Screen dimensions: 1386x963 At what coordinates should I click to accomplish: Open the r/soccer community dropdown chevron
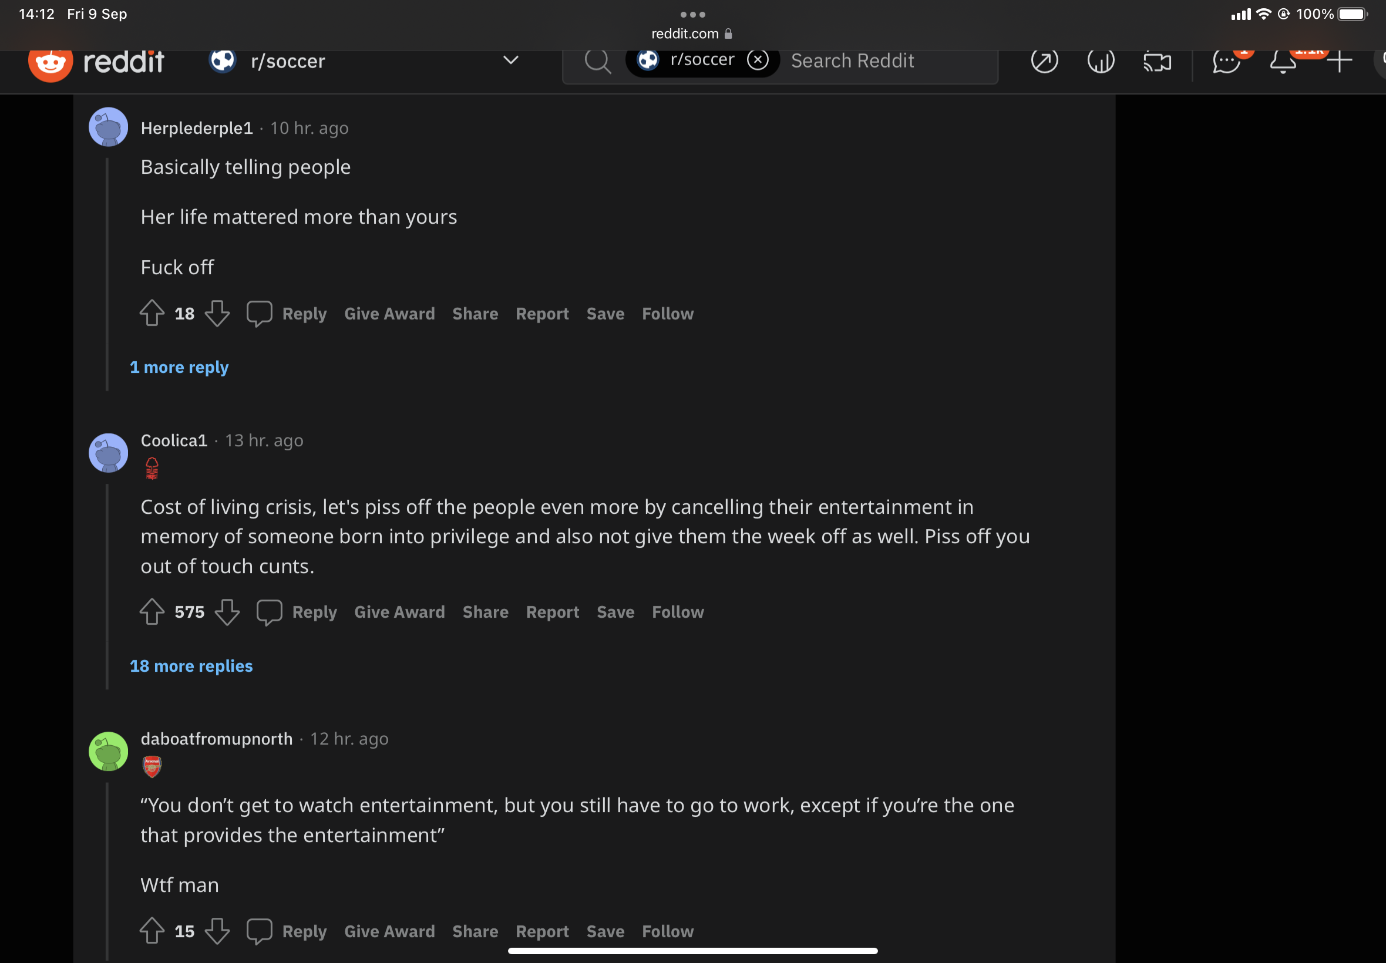[x=510, y=60]
